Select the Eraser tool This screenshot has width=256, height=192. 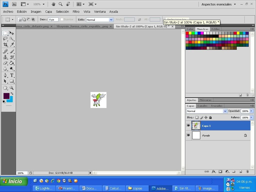5,63
